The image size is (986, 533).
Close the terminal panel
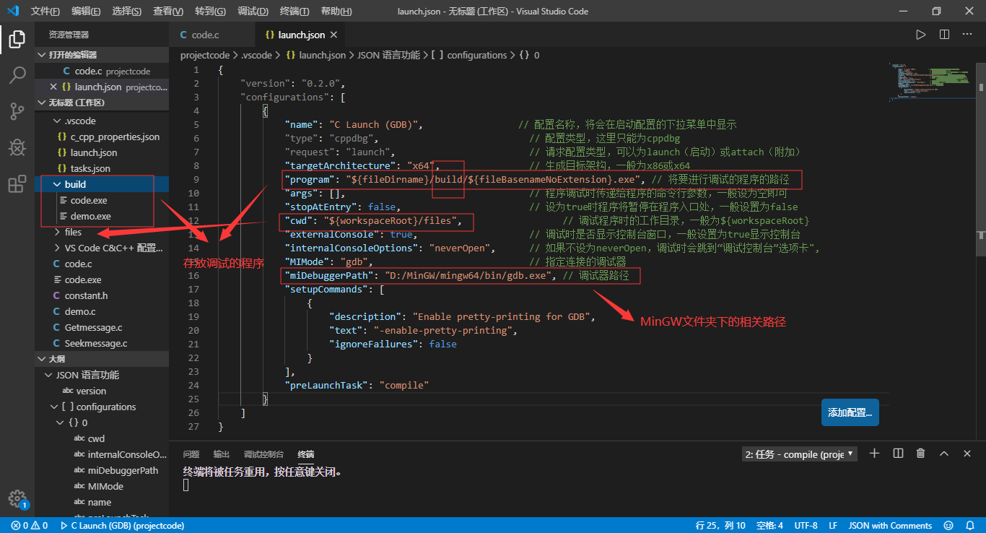(x=968, y=454)
